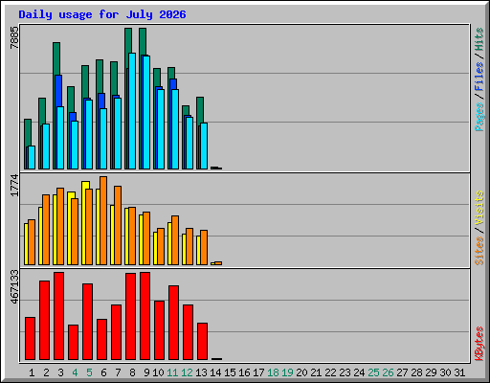Click the 7885 hits axis value

coord(14,37)
